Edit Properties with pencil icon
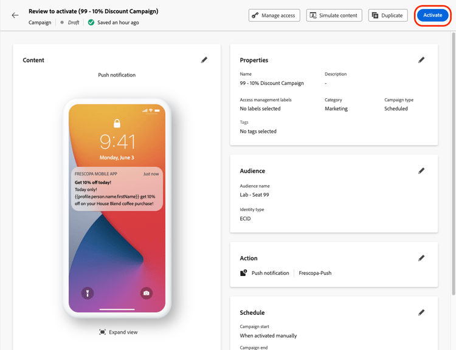The height and width of the screenshot is (350, 456). coord(421,60)
